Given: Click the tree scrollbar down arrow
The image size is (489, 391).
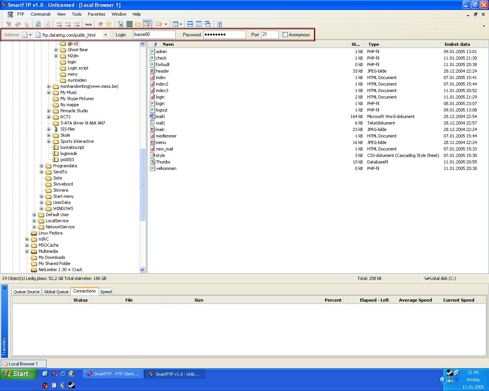Looking at the screenshot, I should (142, 270).
